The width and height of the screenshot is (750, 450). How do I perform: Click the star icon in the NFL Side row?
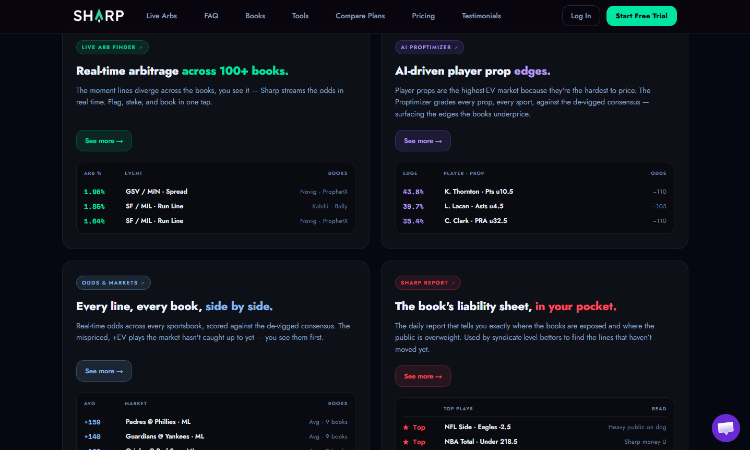click(x=406, y=428)
